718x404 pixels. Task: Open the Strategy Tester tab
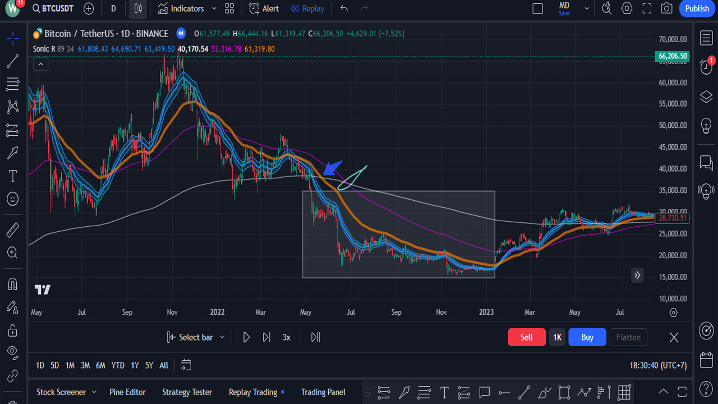pos(187,392)
